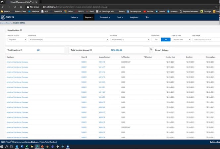
Task: Open the Reports menu in navigation bar
Action: tap(89, 17)
